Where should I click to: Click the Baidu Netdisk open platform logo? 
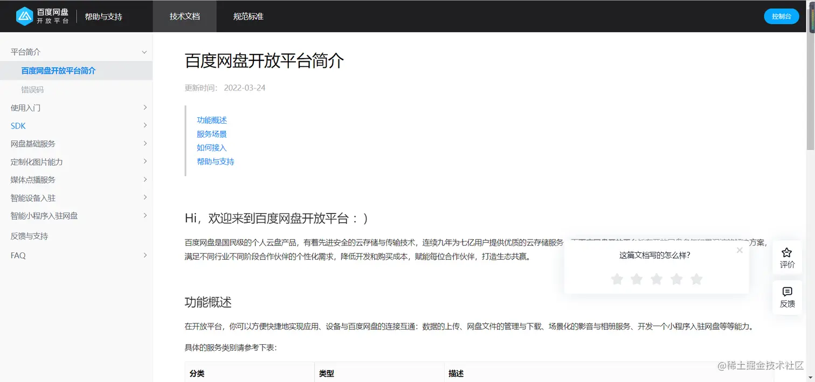(42, 16)
